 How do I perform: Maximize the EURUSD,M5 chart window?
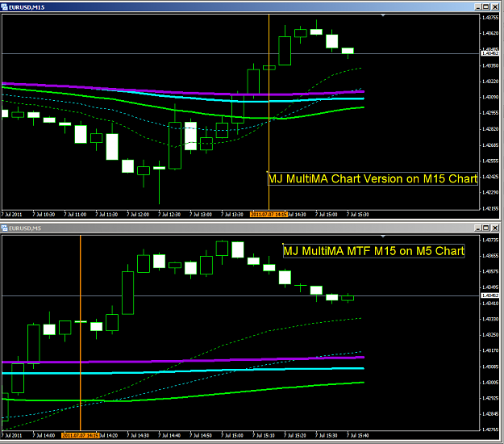pyautogui.click(x=486, y=228)
